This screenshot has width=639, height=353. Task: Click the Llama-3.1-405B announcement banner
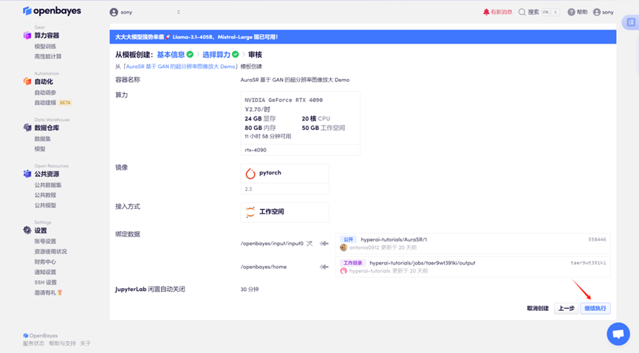point(363,37)
